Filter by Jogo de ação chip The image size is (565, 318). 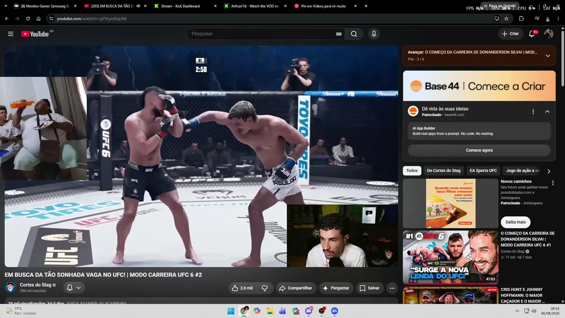523,170
